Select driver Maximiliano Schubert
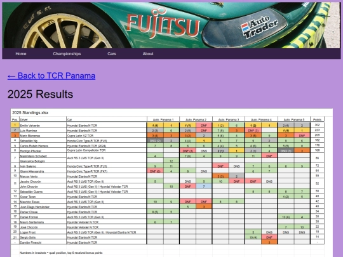 click(33, 156)
